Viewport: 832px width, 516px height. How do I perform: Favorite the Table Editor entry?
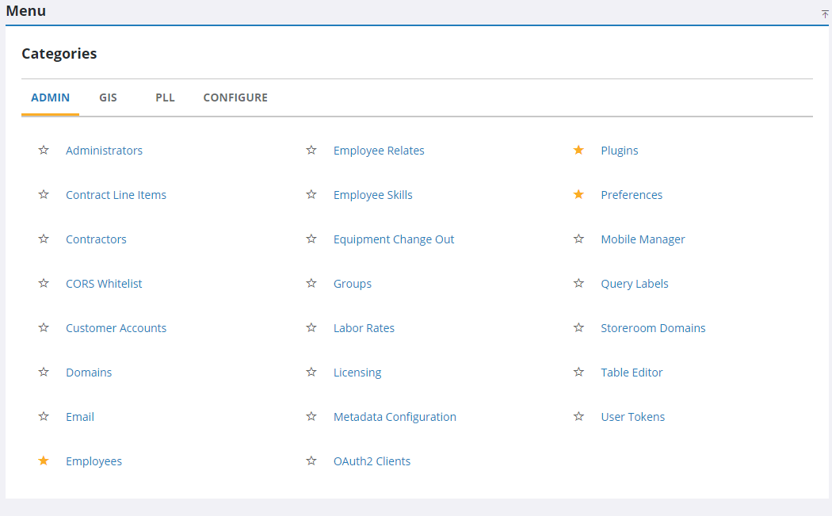click(x=578, y=372)
